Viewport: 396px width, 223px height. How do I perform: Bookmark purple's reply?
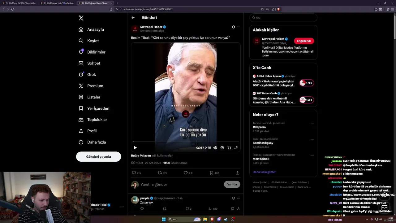pyautogui.click(x=233, y=209)
